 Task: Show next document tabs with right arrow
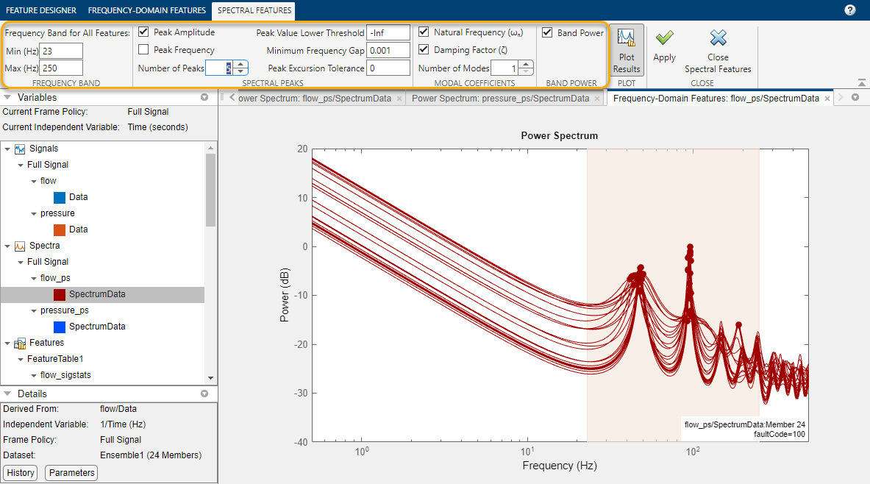pos(841,98)
